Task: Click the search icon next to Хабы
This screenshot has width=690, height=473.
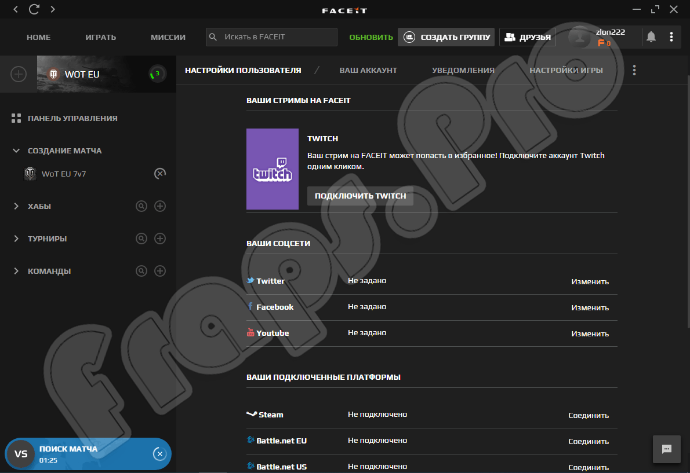Action: (x=141, y=206)
